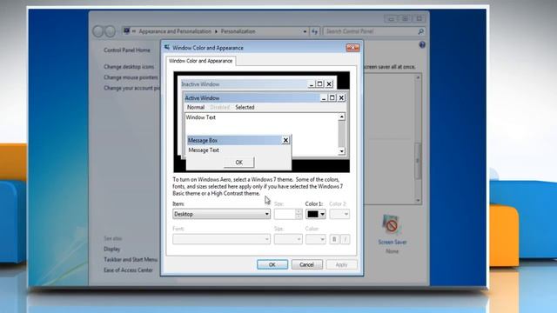Click Window Text in the preview
This screenshot has height=313, width=557.
point(201,117)
